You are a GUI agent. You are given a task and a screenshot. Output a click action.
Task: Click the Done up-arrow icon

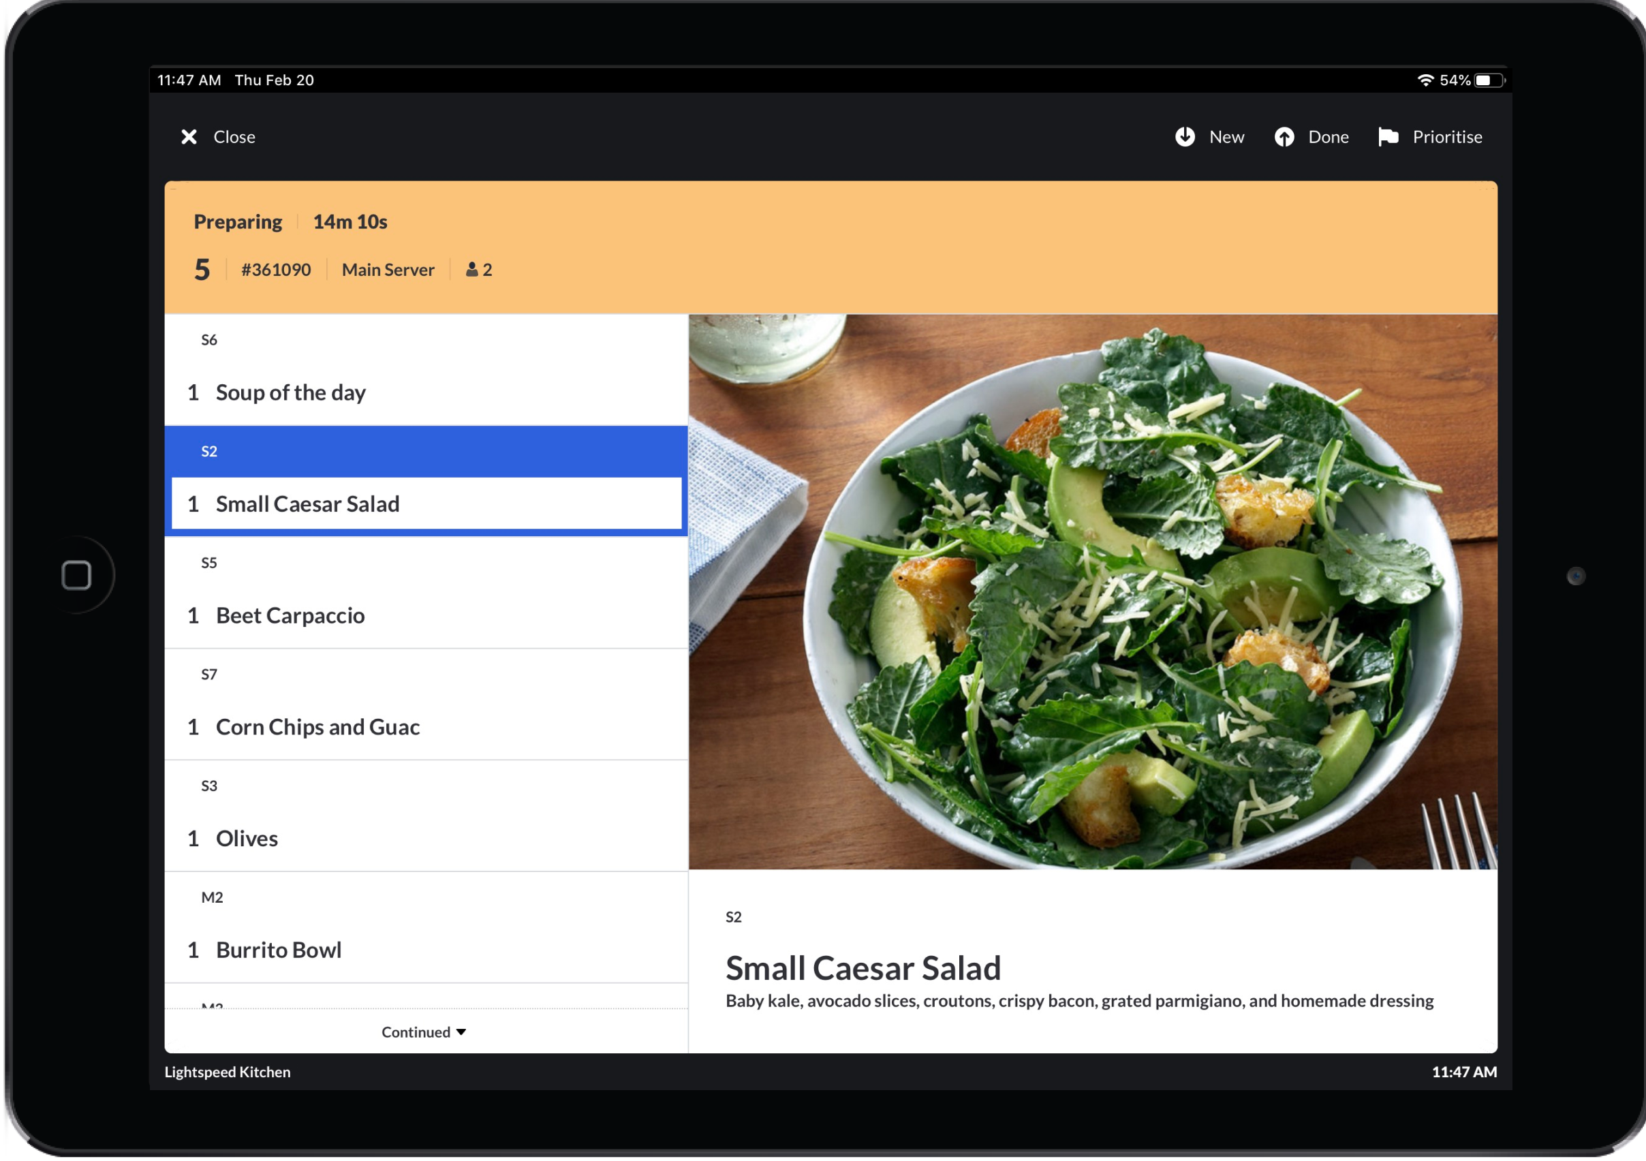tap(1284, 137)
